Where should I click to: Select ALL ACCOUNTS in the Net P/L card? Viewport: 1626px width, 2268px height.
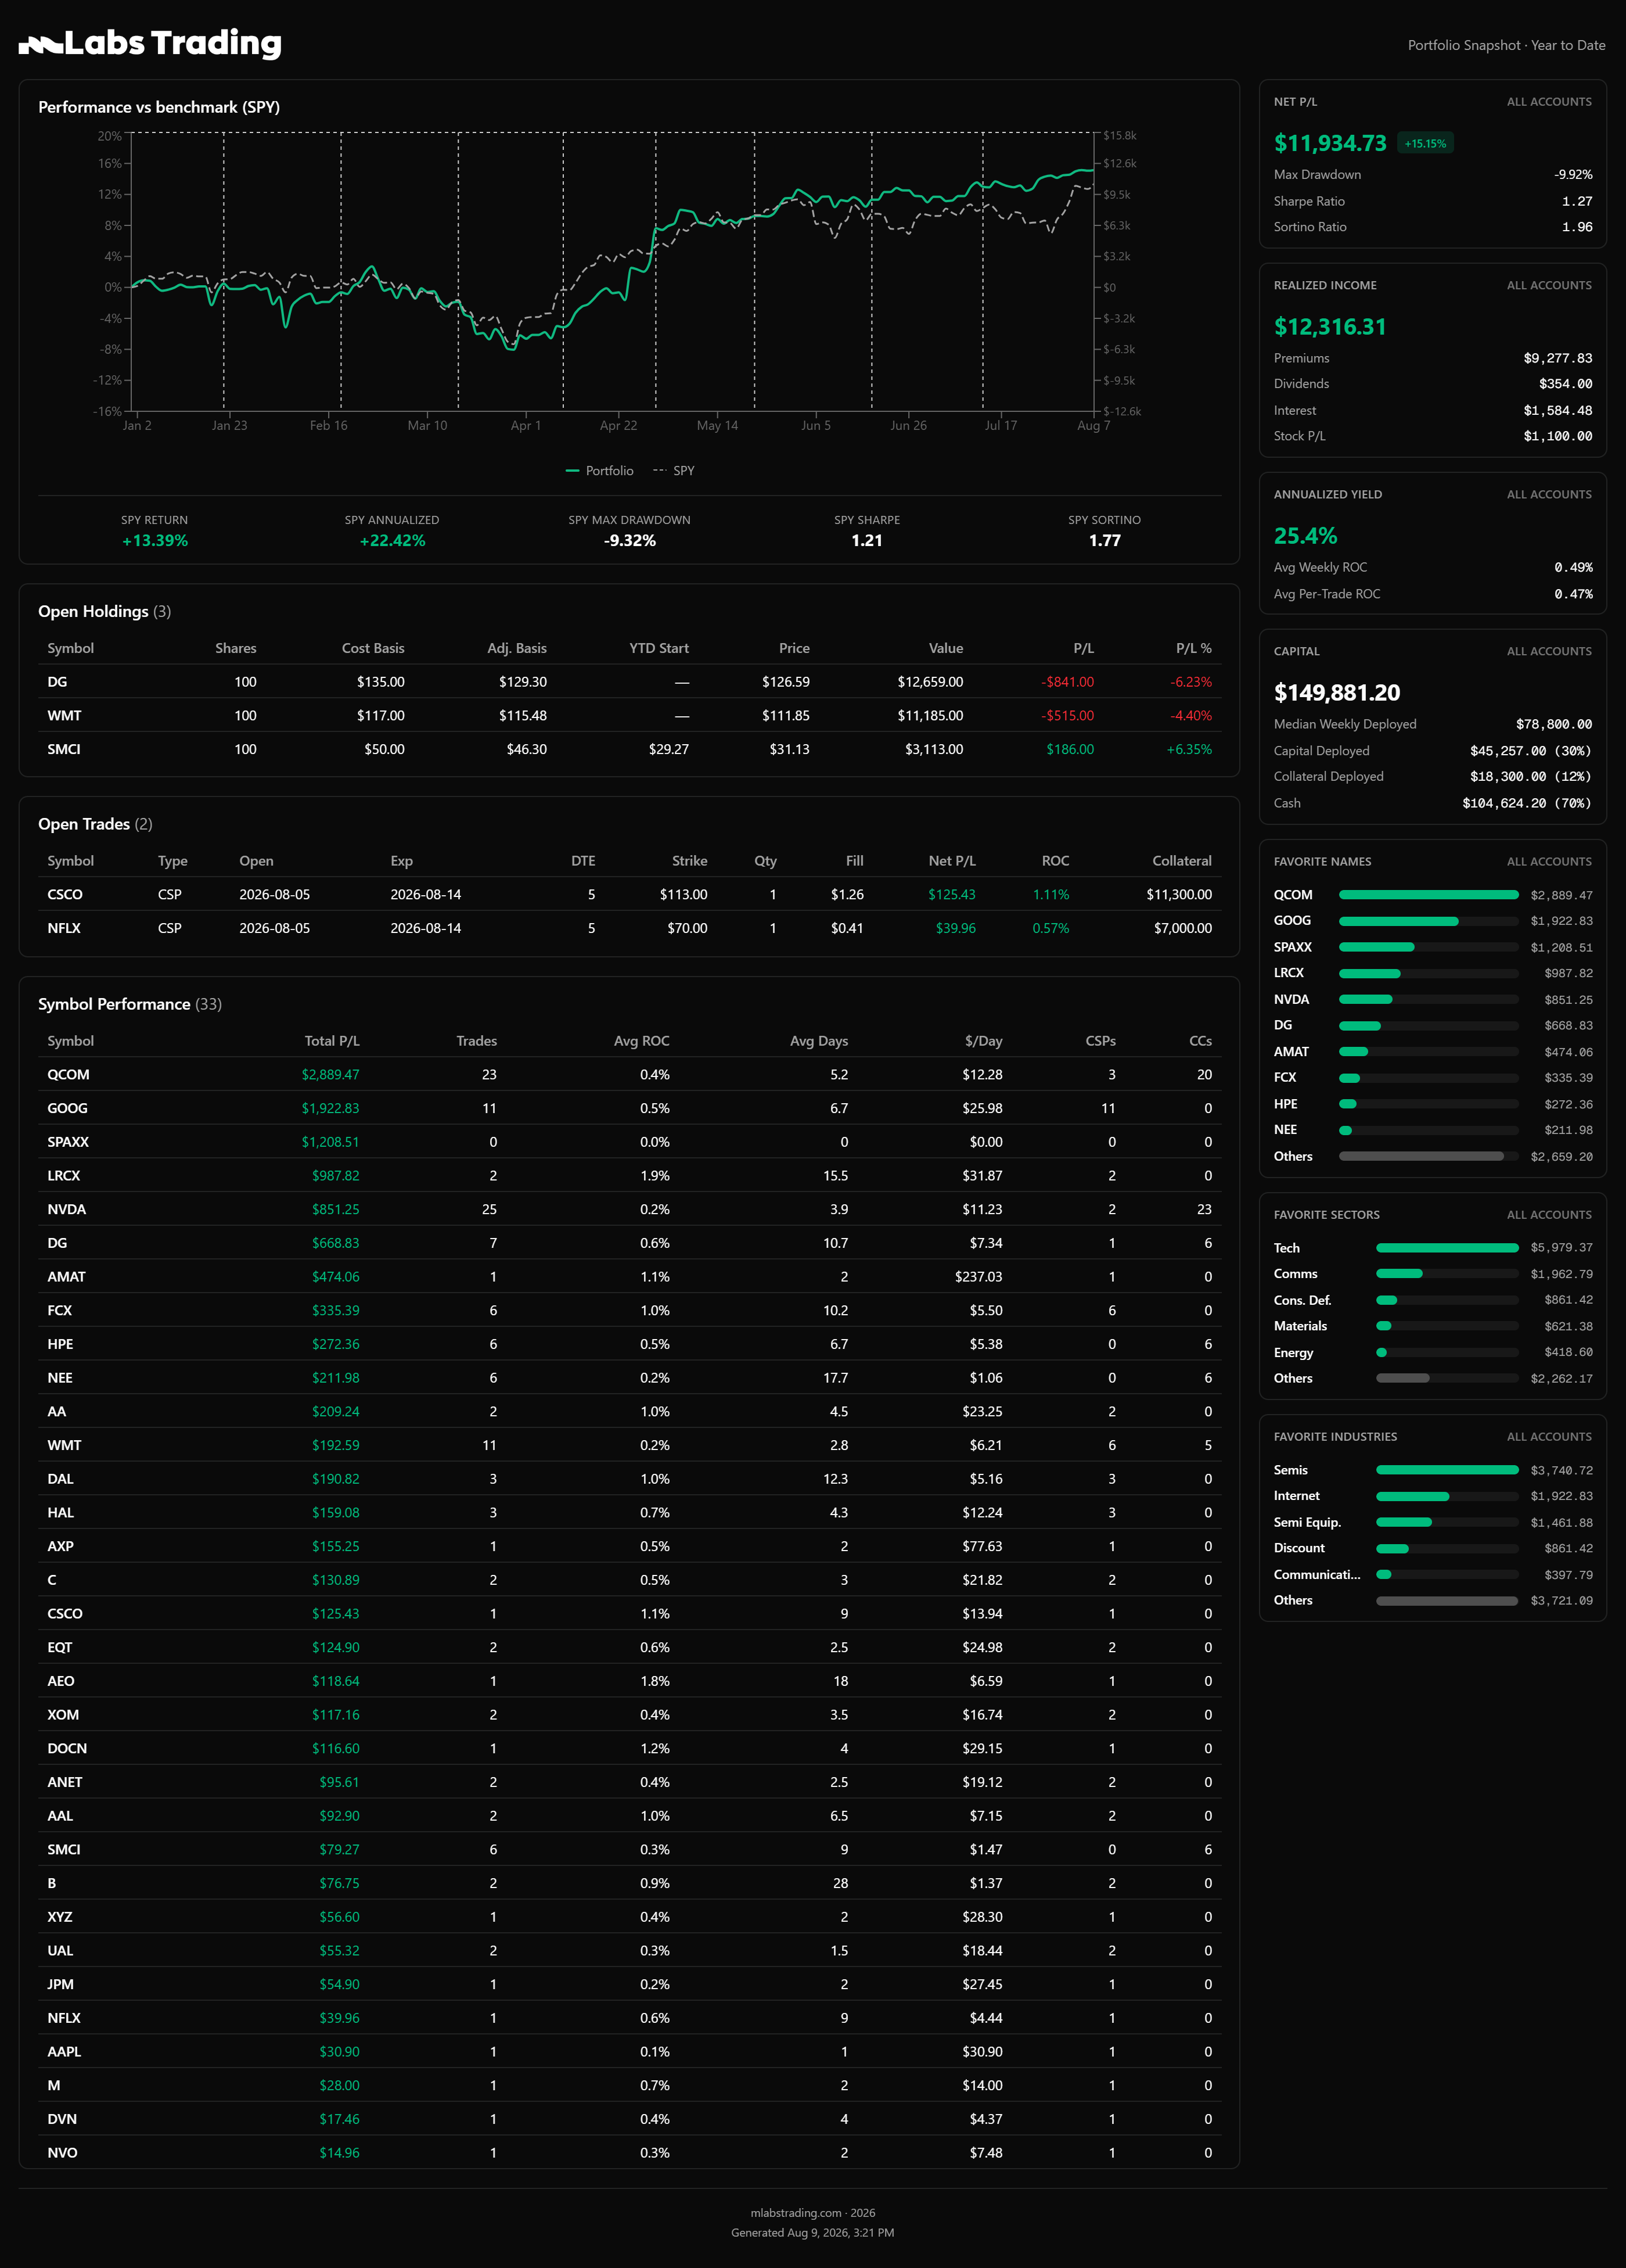point(1549,102)
